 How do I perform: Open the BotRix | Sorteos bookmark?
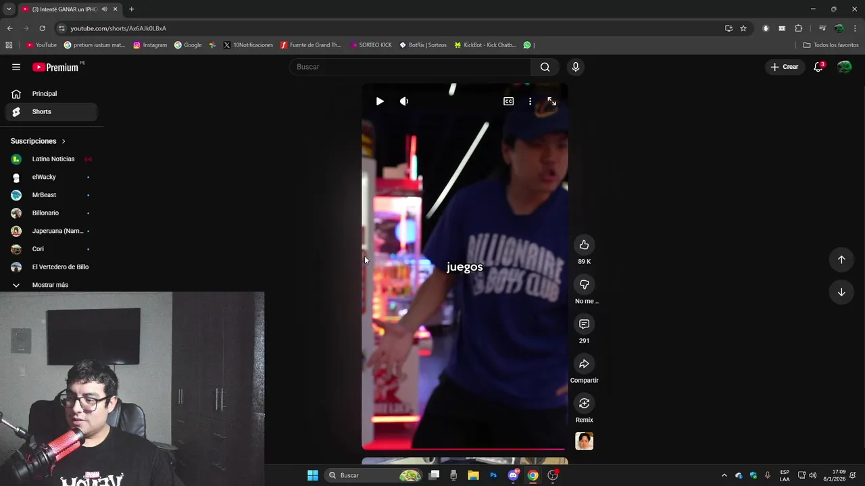click(x=423, y=45)
